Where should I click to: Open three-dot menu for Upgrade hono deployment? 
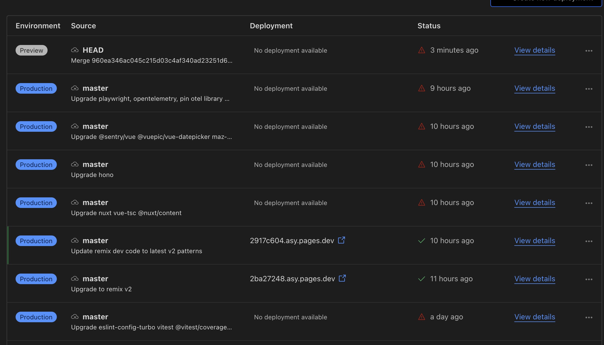tap(589, 165)
